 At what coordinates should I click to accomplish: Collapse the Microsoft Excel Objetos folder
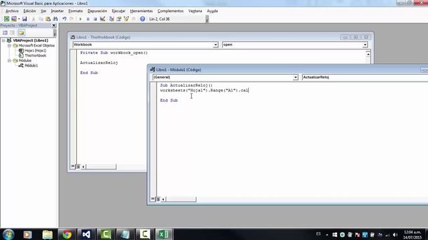tap(9, 45)
